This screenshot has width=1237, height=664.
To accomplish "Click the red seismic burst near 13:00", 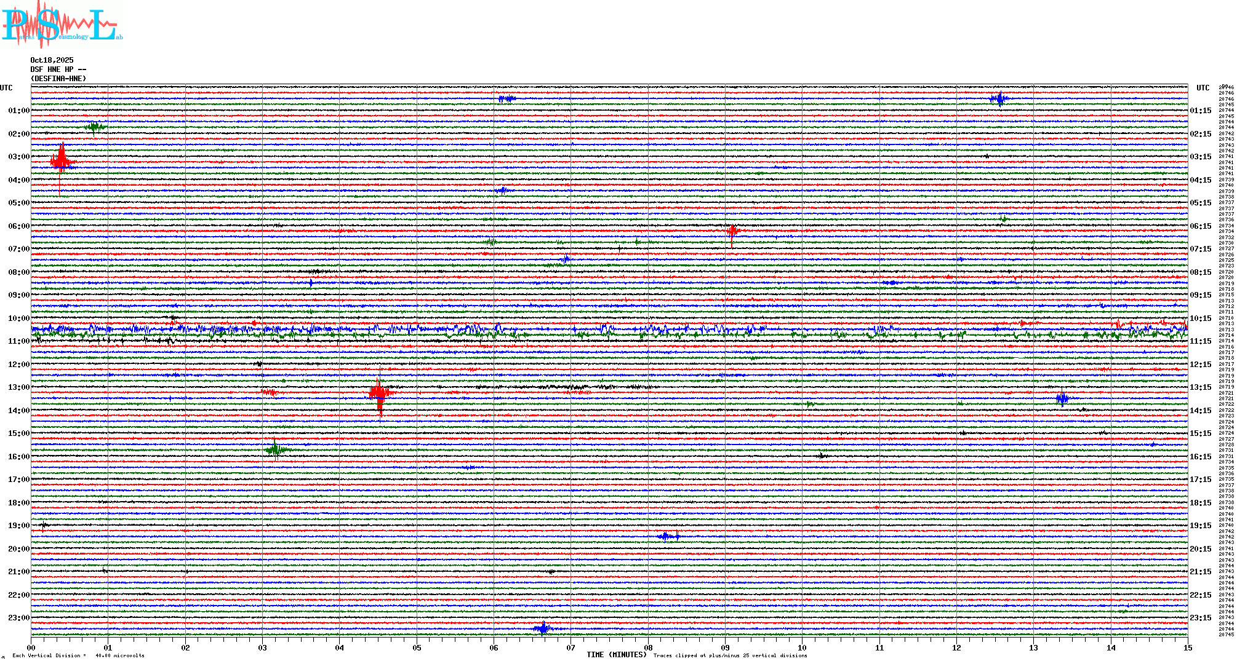I will pyautogui.click(x=379, y=392).
